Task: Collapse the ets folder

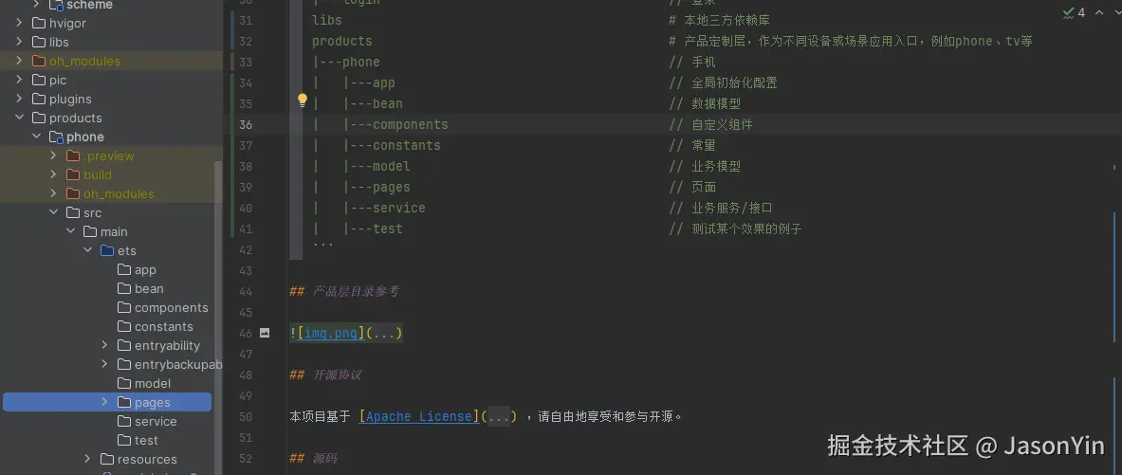Action: click(x=87, y=250)
